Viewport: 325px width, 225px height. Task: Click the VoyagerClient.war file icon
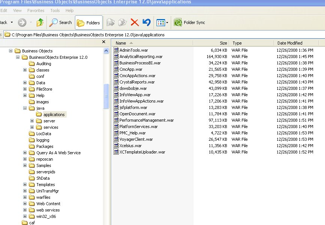[116, 139]
